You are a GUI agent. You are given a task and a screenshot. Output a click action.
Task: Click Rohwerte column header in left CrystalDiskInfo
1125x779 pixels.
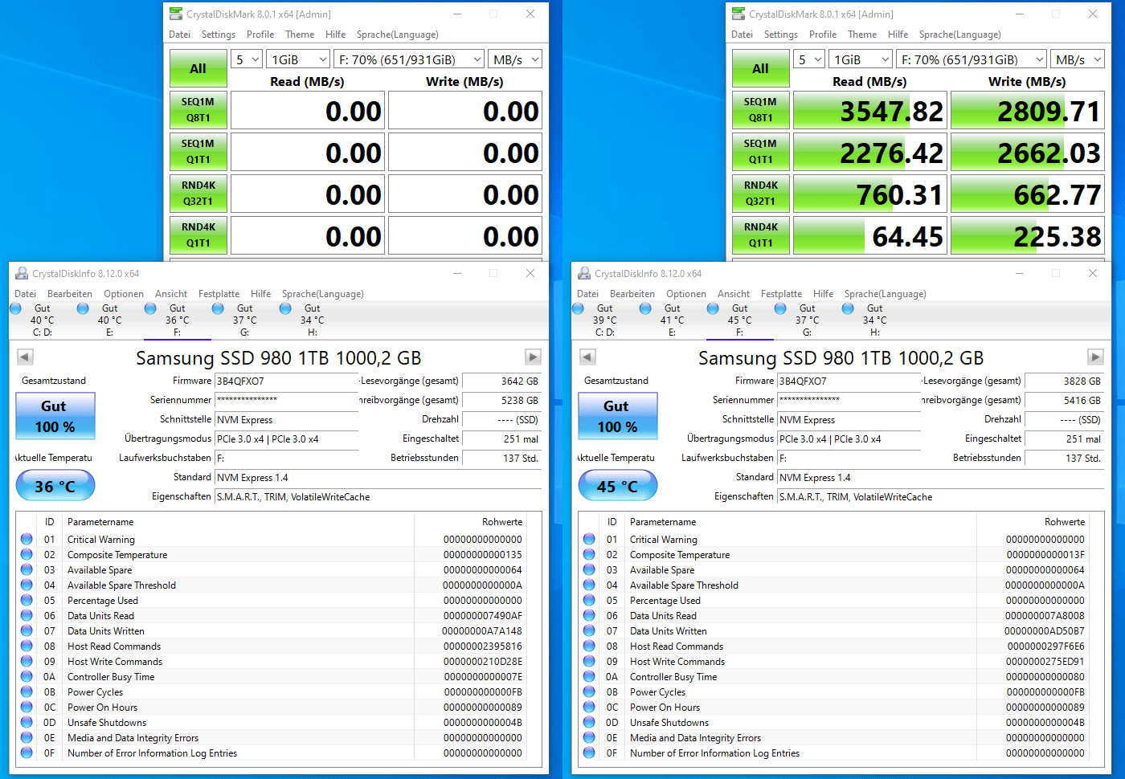[502, 522]
